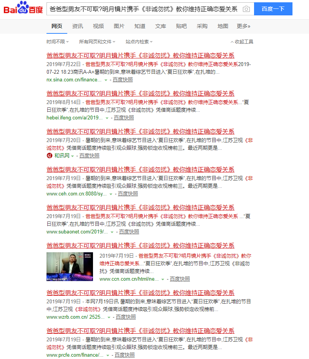
Task: Click the 2019年8月14日 result date
Action: [x=63, y=103]
